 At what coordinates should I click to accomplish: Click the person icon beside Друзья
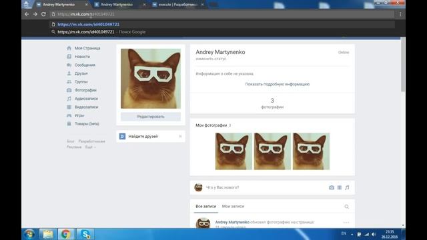pyautogui.click(x=69, y=73)
